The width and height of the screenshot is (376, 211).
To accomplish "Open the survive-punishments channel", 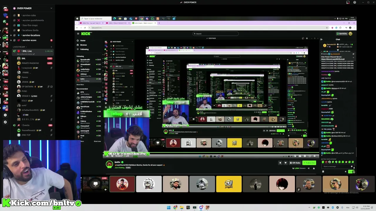I will pos(33,20).
